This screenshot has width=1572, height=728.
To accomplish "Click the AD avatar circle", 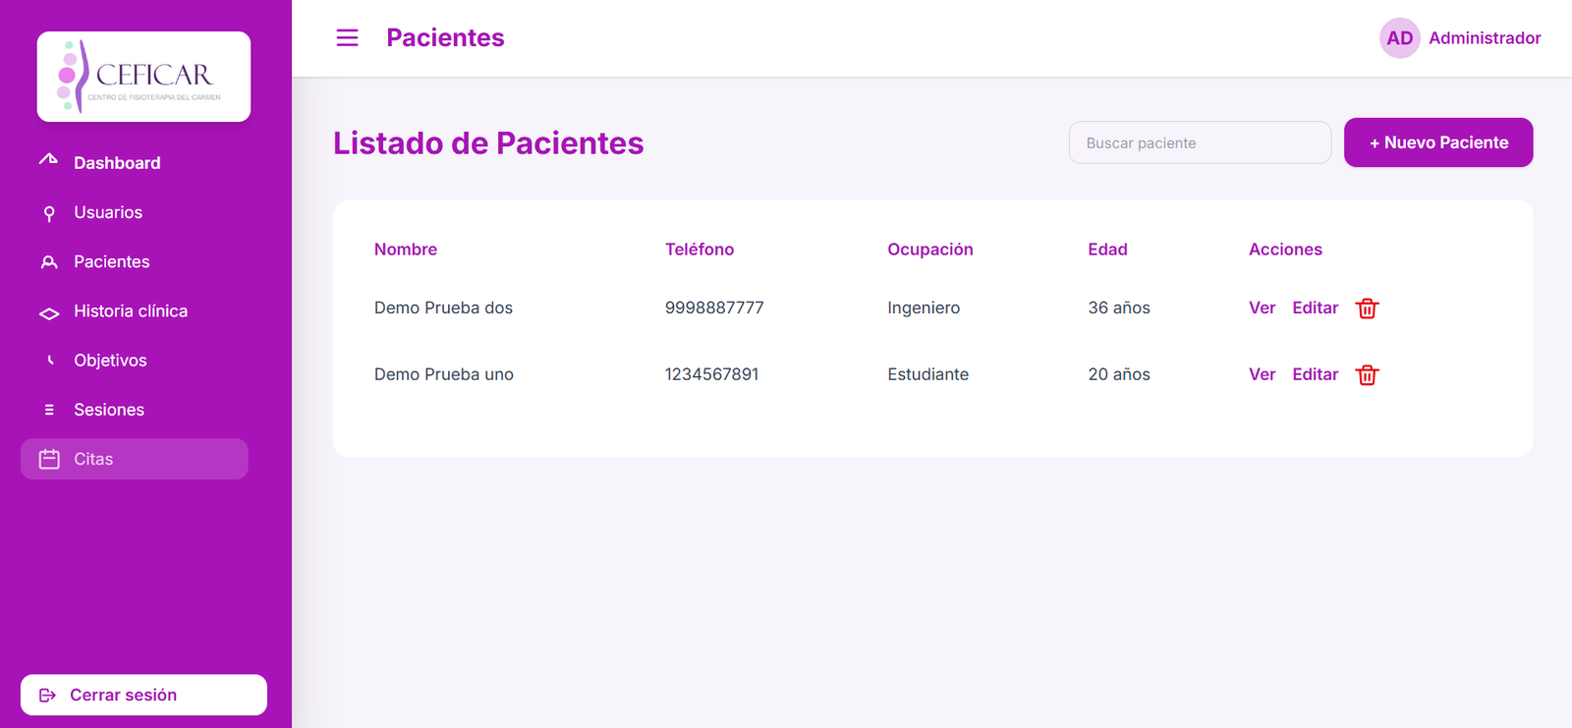I will pyautogui.click(x=1399, y=38).
